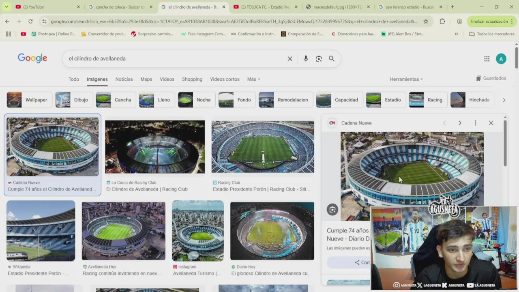The image size is (519, 292).
Task: Open a new browser tab
Action: click(452, 7)
